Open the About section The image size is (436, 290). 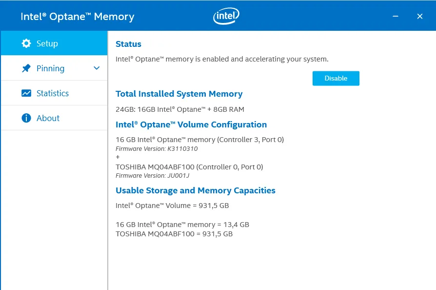(x=48, y=118)
